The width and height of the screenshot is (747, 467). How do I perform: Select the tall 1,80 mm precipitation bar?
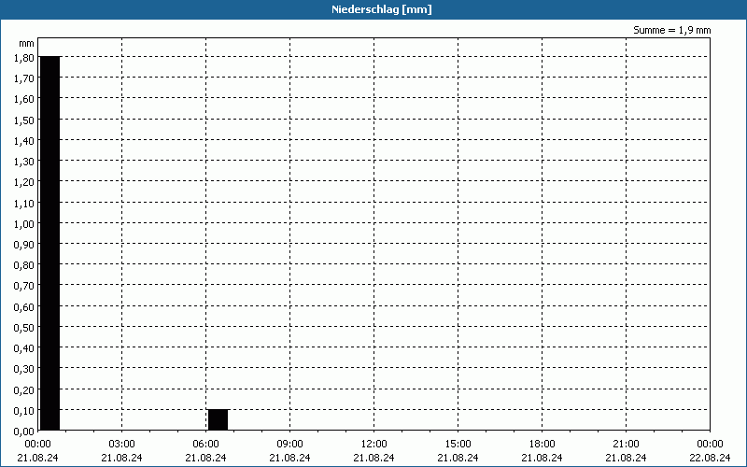[x=50, y=244]
